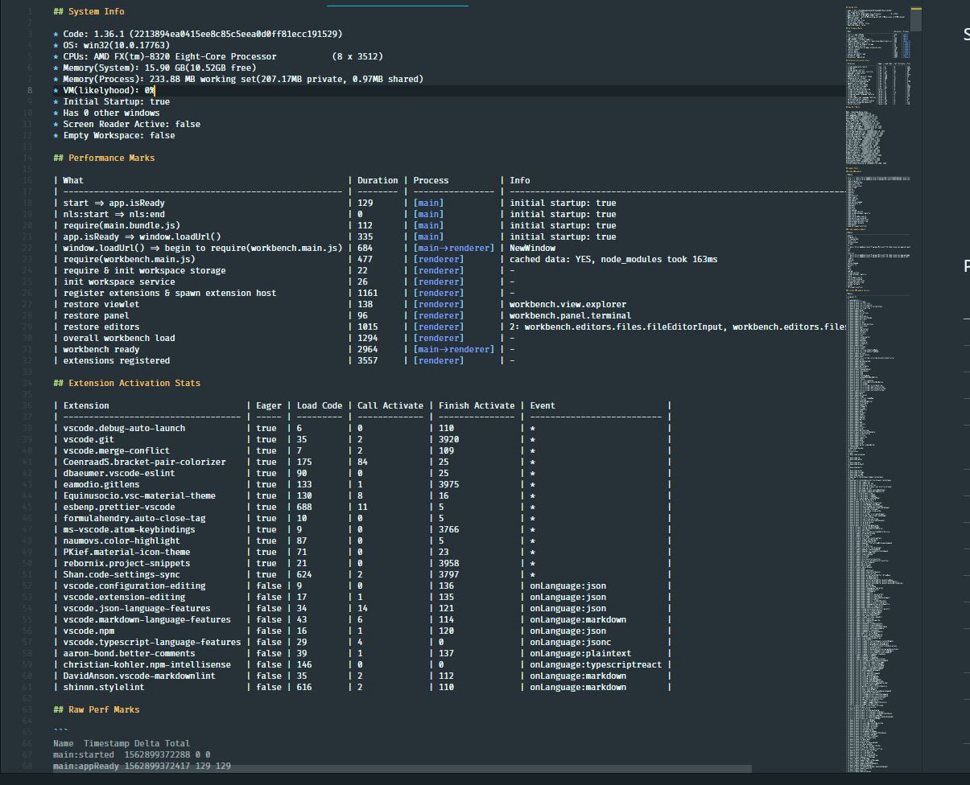Image resolution: width=970 pixels, height=785 pixels.
Task: Click 'onLanguage:typescriptreact' event cell
Action: 596,664
